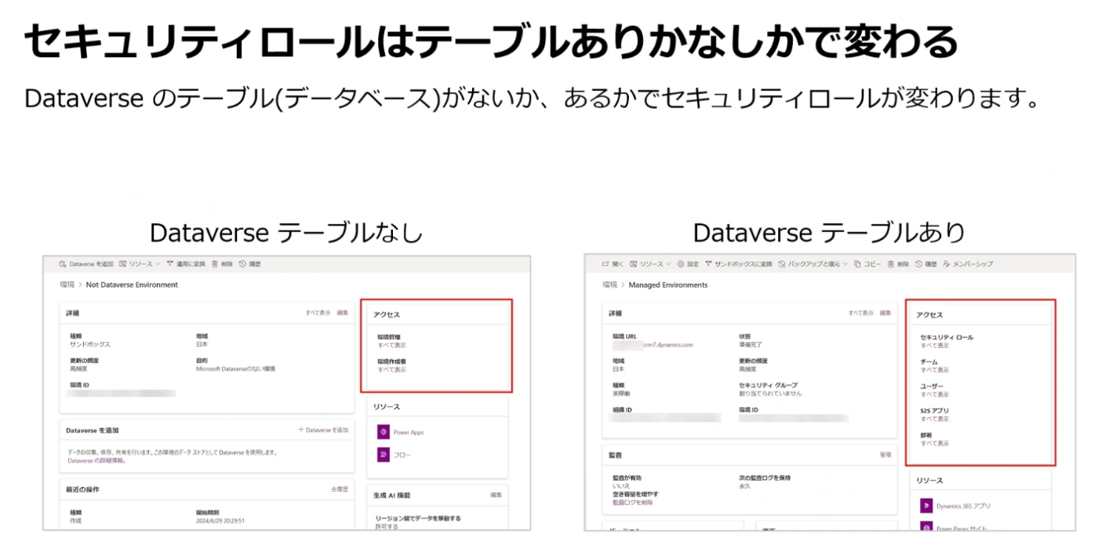Click Dynamics 365 アプリ resource icon
The height and width of the screenshot is (556, 1098).
[926, 506]
